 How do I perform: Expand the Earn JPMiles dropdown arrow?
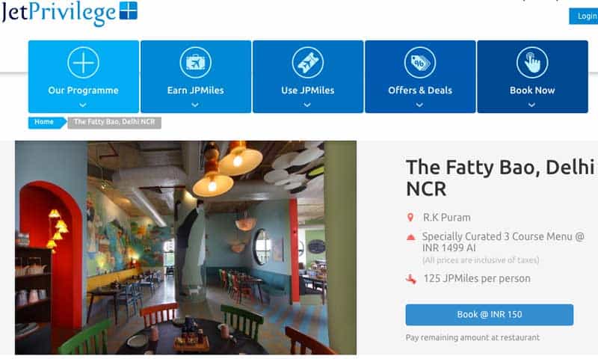click(195, 105)
